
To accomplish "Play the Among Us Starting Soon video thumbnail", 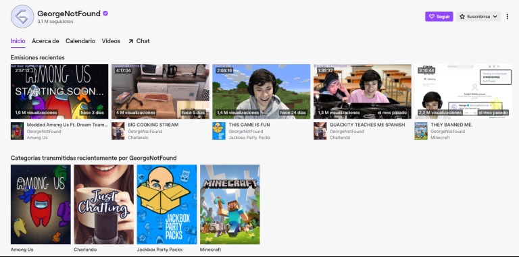I will [x=59, y=92].
